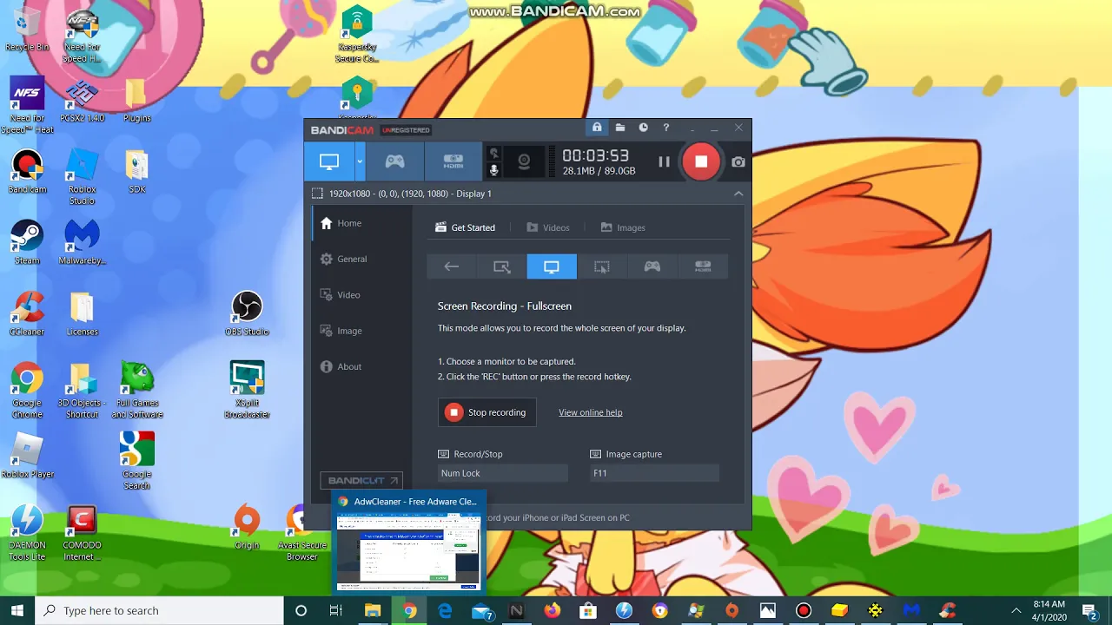Open Microsoft Store from taskbar
The width and height of the screenshot is (1112, 625).
pos(588,611)
